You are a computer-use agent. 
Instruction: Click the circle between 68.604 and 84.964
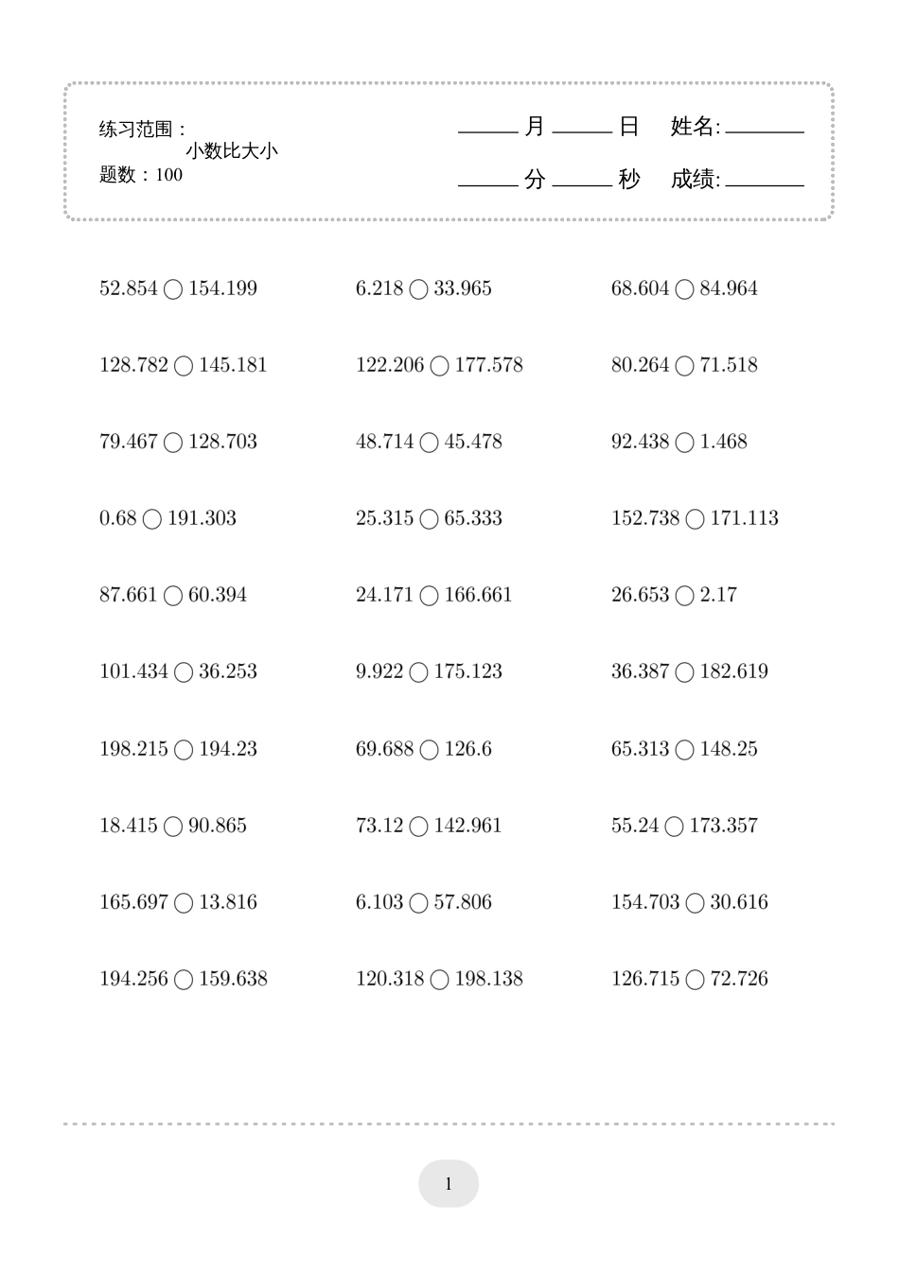(684, 289)
